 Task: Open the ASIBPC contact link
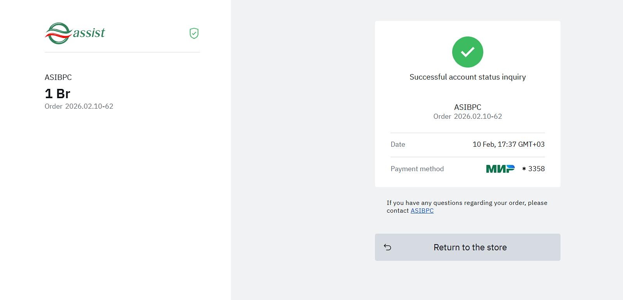coord(422,210)
